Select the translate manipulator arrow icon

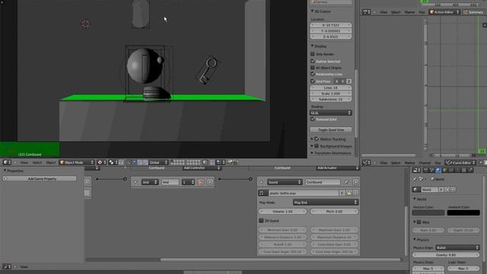coord(134,162)
